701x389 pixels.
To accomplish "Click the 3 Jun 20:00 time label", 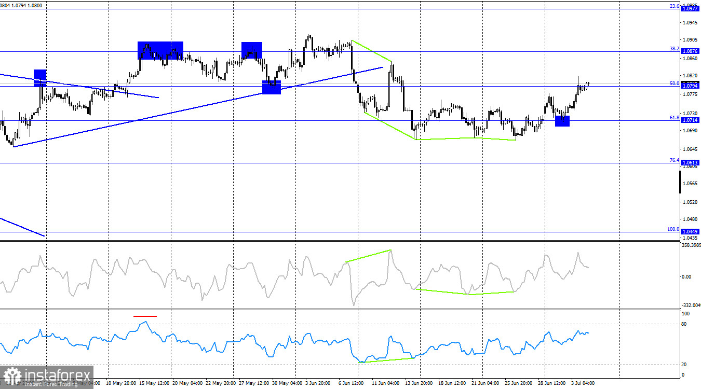I will pyautogui.click(x=319, y=383).
